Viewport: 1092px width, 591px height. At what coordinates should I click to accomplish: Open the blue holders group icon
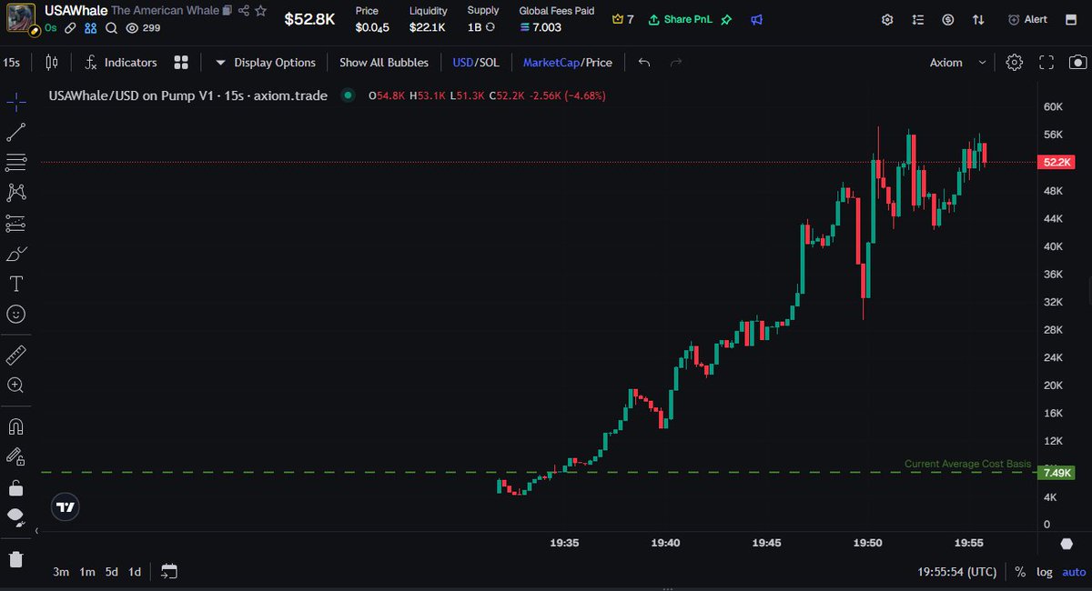tap(90, 28)
